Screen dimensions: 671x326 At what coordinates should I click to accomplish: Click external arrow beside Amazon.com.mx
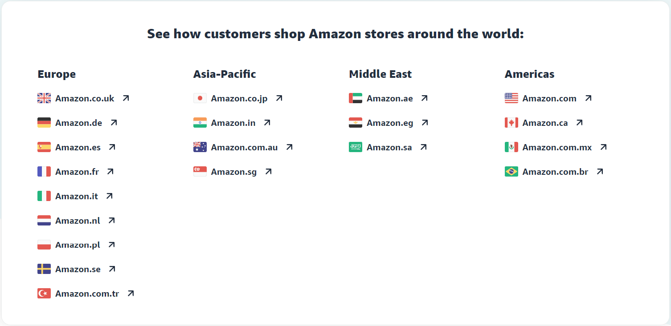[x=603, y=147]
